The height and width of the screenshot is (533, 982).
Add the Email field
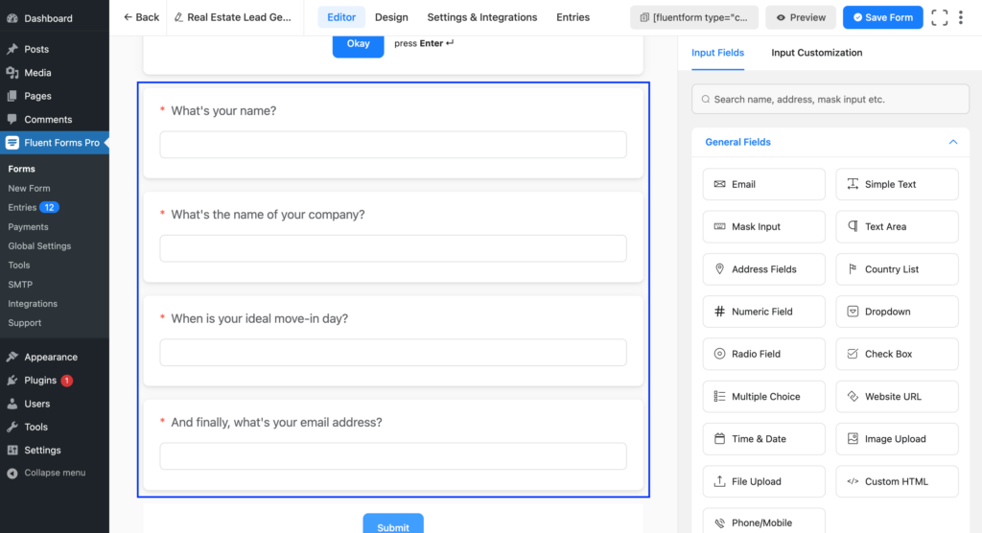click(x=763, y=184)
